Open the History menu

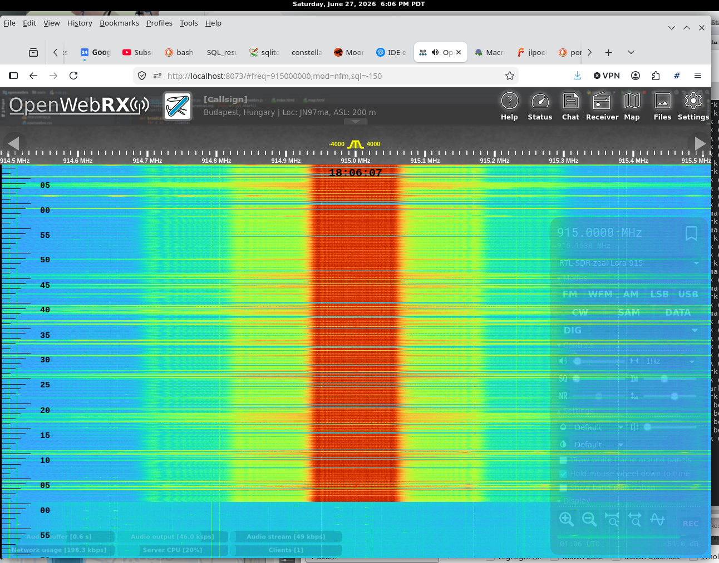pyautogui.click(x=80, y=23)
